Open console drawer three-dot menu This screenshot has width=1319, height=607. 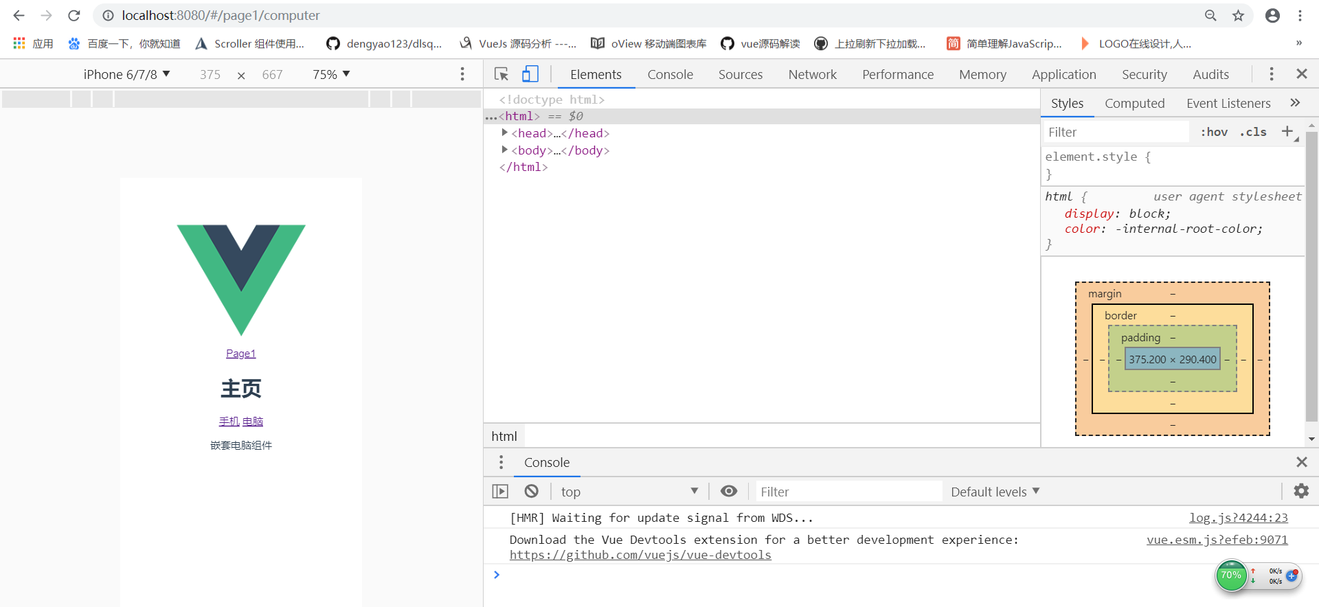click(x=501, y=462)
